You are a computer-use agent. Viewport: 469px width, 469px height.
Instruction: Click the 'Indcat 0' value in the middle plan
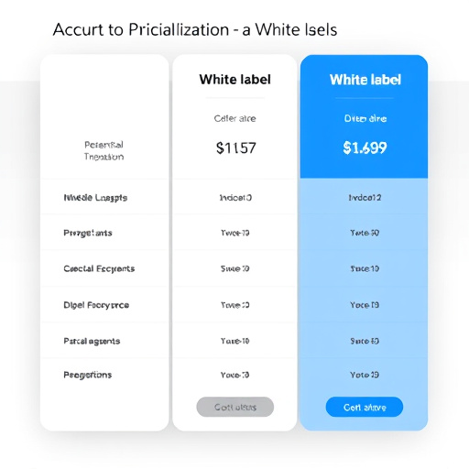[x=235, y=198]
